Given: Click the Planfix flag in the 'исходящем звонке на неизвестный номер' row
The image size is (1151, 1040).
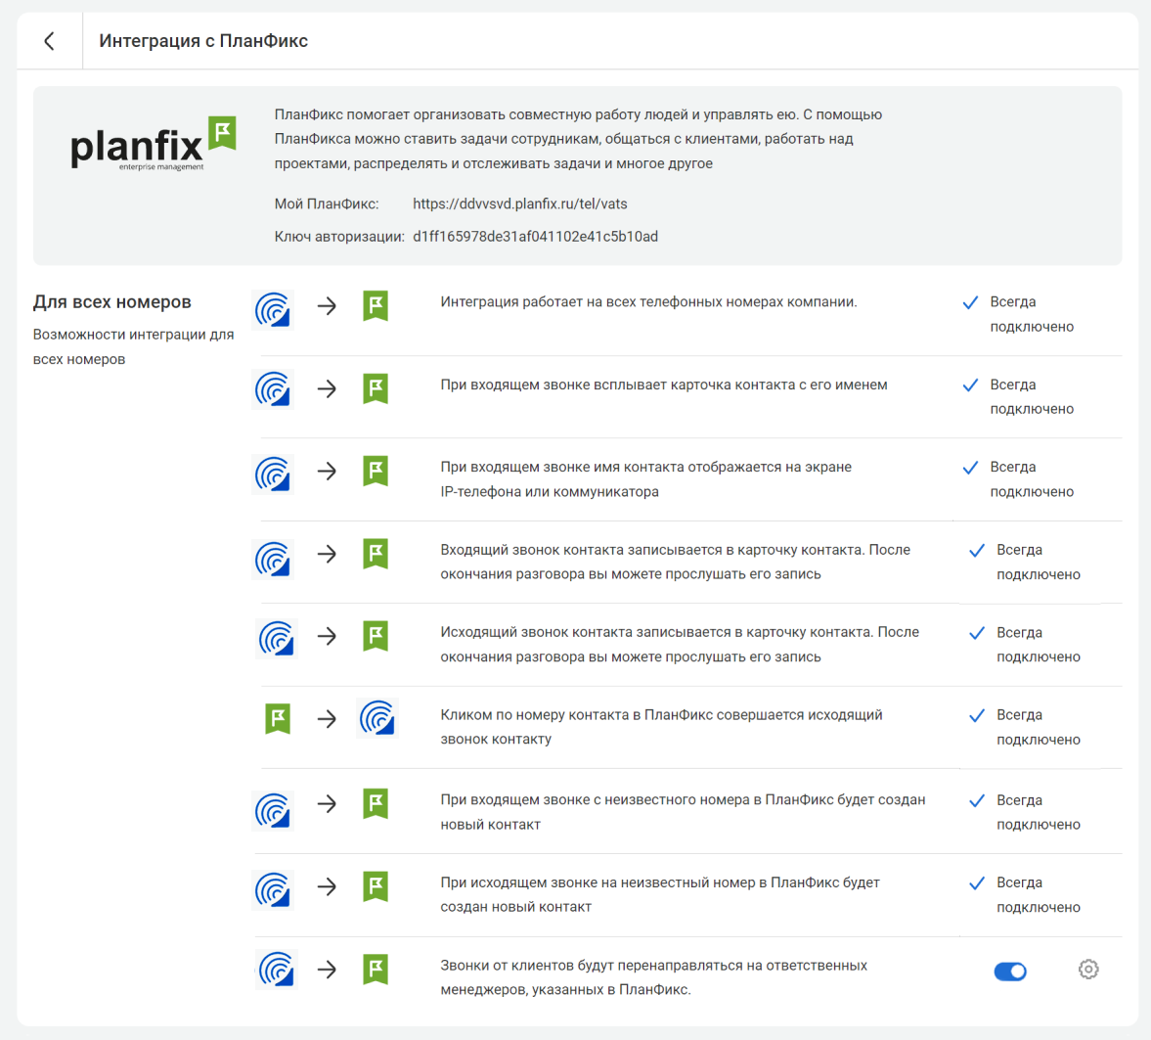Looking at the screenshot, I should click(x=376, y=886).
